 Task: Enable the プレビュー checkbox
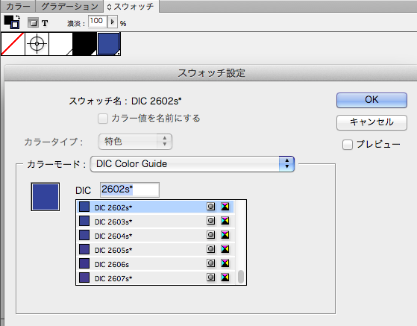coord(348,145)
